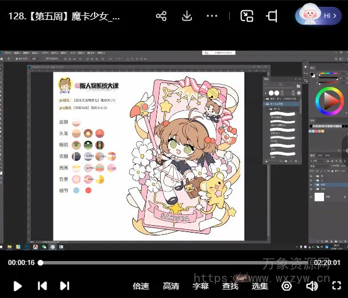Toggle the volume speaker icon
This screenshot has width=348, height=298.
point(312,286)
